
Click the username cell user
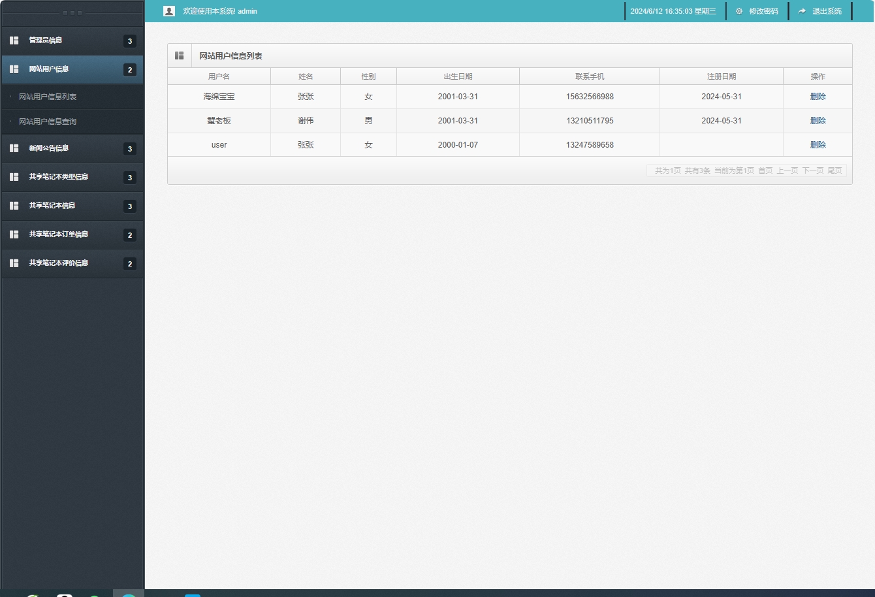pos(219,145)
